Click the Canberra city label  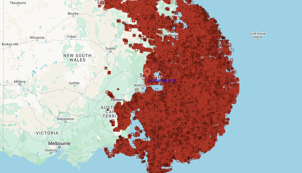click(118, 100)
